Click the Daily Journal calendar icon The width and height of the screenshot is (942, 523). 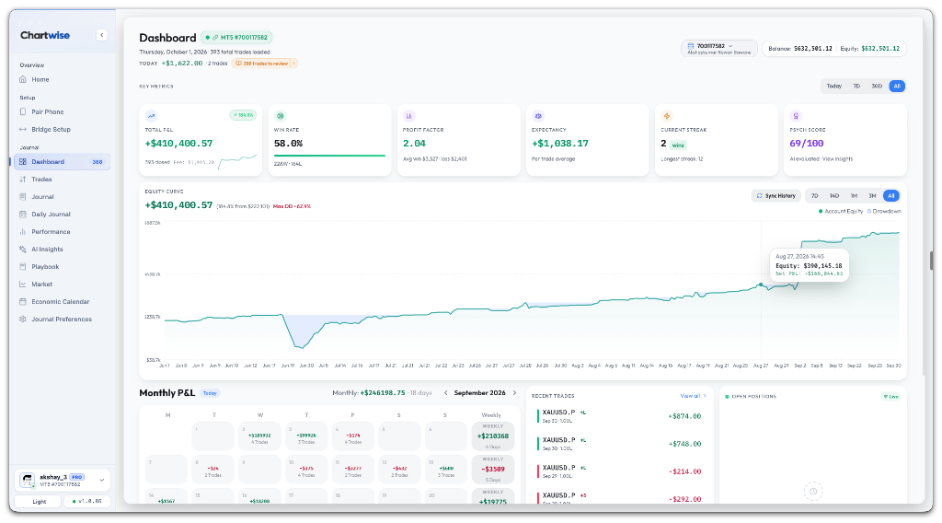(23, 214)
